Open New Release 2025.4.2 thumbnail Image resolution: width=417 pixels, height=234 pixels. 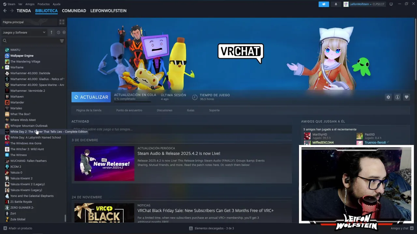click(104, 163)
